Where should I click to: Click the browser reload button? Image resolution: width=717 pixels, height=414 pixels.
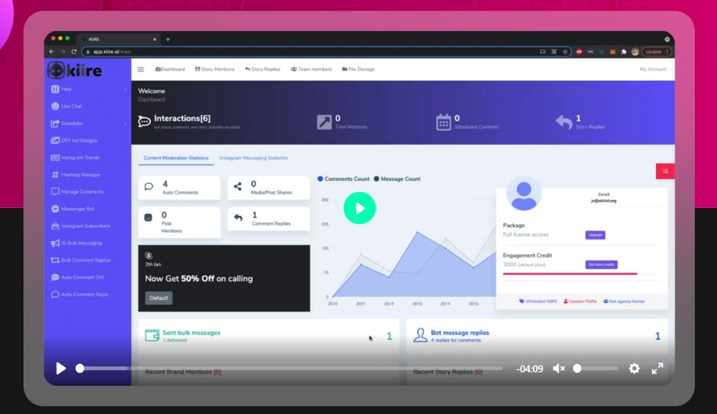(74, 52)
